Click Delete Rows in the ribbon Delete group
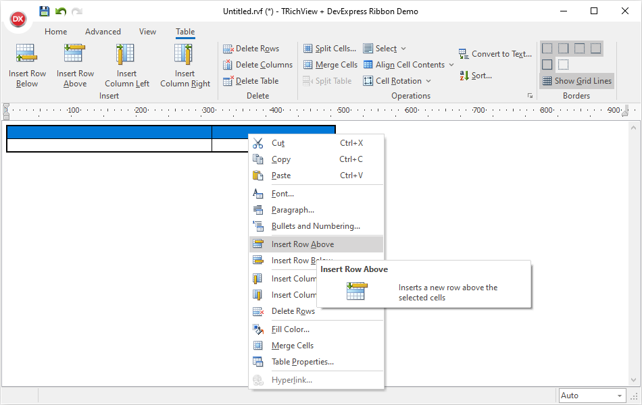The image size is (642, 405). tap(251, 49)
